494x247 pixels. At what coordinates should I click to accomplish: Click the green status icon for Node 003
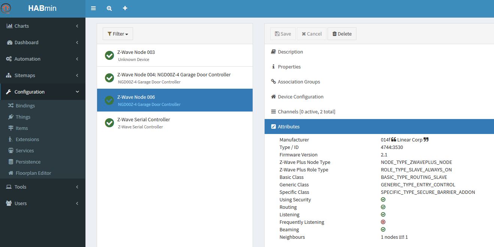[x=109, y=55]
